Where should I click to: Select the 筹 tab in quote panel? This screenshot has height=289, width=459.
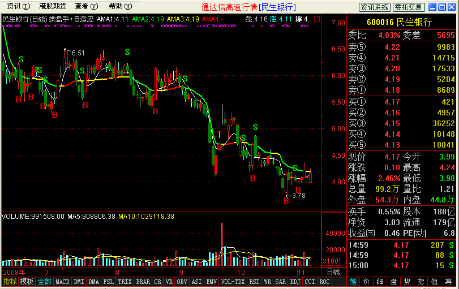pos(448,282)
